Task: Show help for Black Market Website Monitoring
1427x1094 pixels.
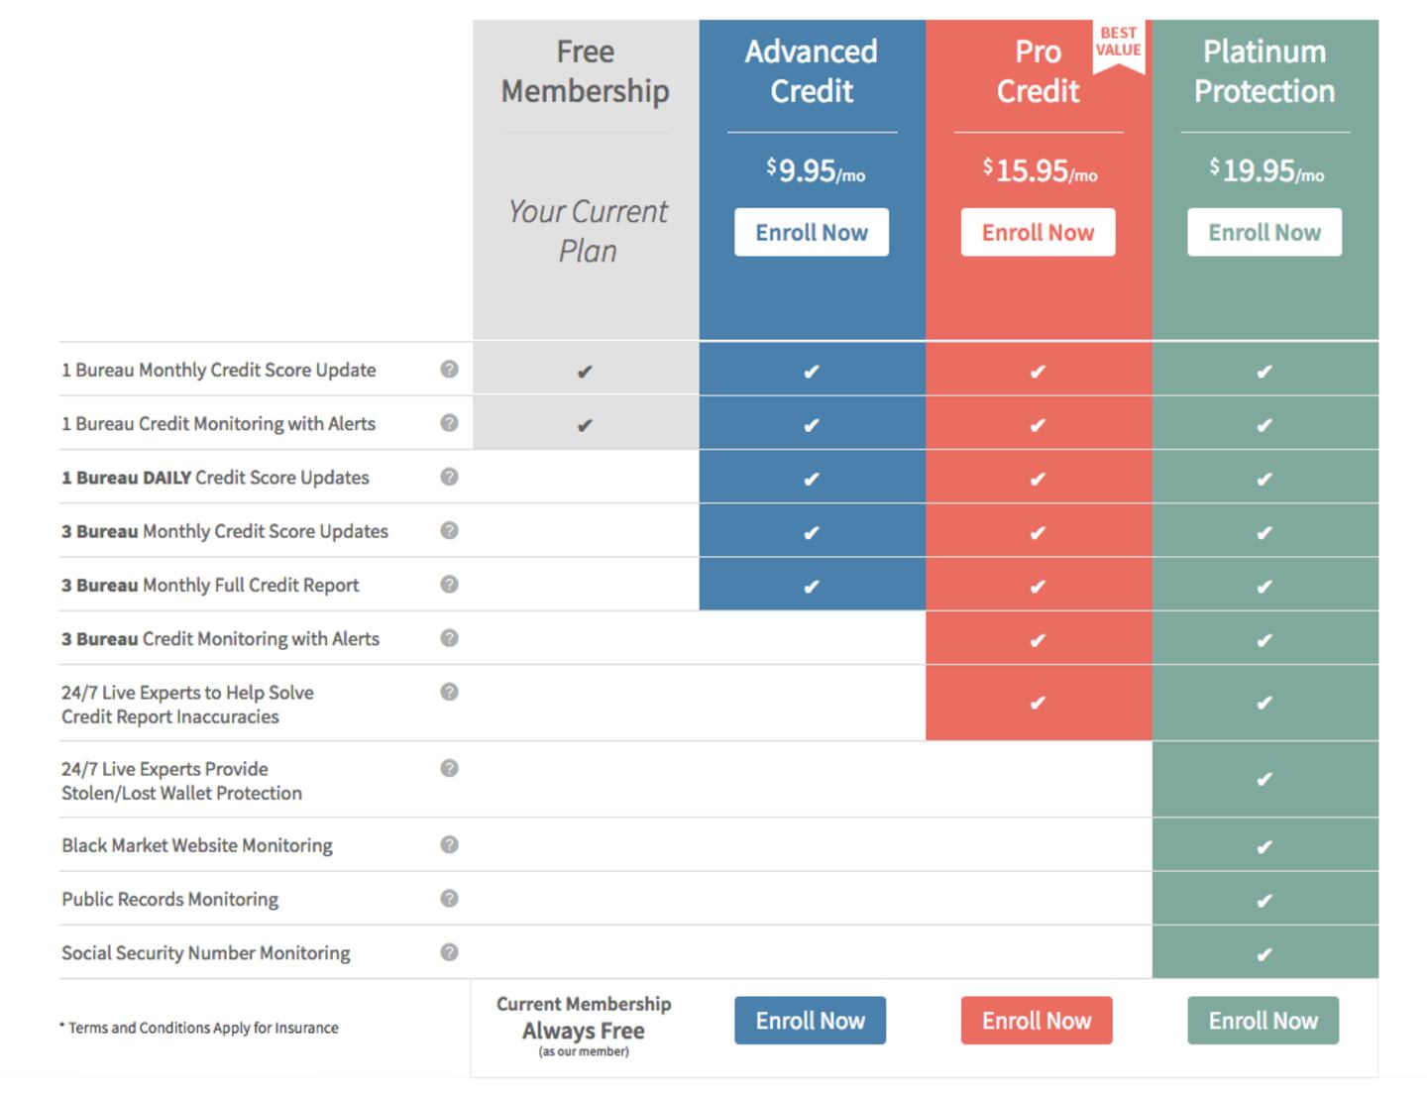Action: (x=449, y=844)
